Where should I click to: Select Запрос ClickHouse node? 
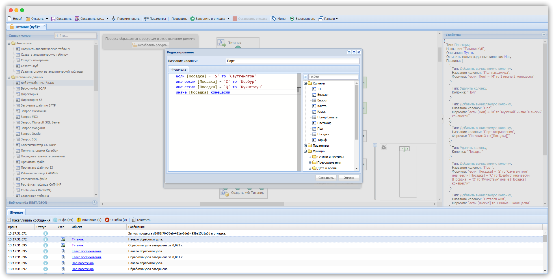coord(34,111)
